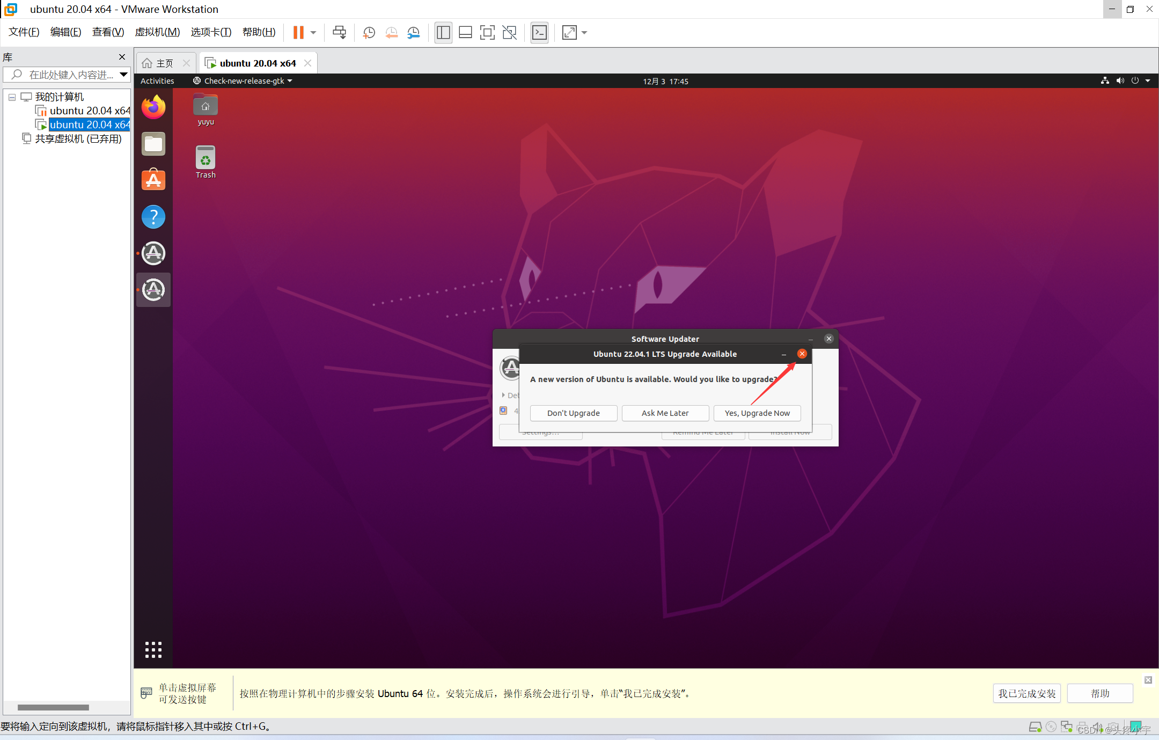1159x740 pixels.
Task: Select the paused ubuntu 20.04 x64 VM
Action: tap(83, 111)
